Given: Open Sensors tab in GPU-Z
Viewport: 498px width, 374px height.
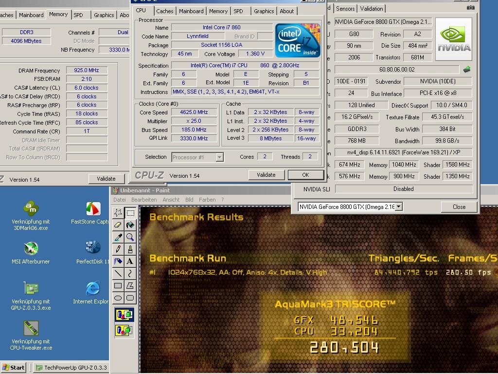Looking at the screenshot, I should 345,9.
